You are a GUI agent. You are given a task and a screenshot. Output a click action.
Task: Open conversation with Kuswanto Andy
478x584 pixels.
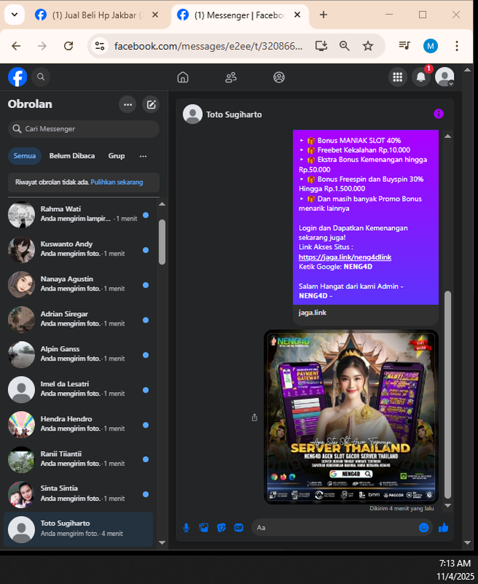79,250
